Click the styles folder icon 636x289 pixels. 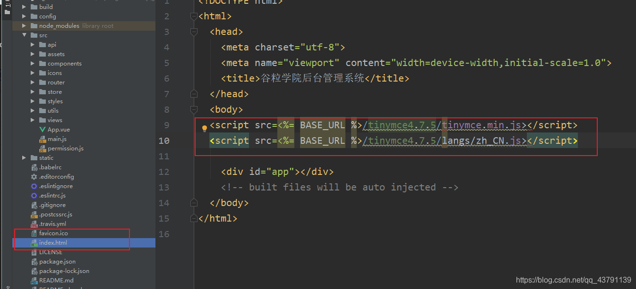[x=42, y=101]
